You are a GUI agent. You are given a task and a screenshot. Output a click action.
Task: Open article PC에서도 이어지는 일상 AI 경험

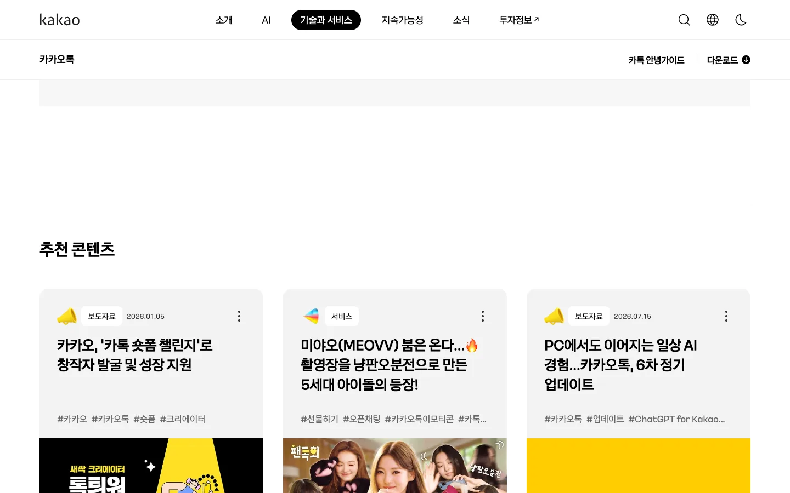click(620, 365)
